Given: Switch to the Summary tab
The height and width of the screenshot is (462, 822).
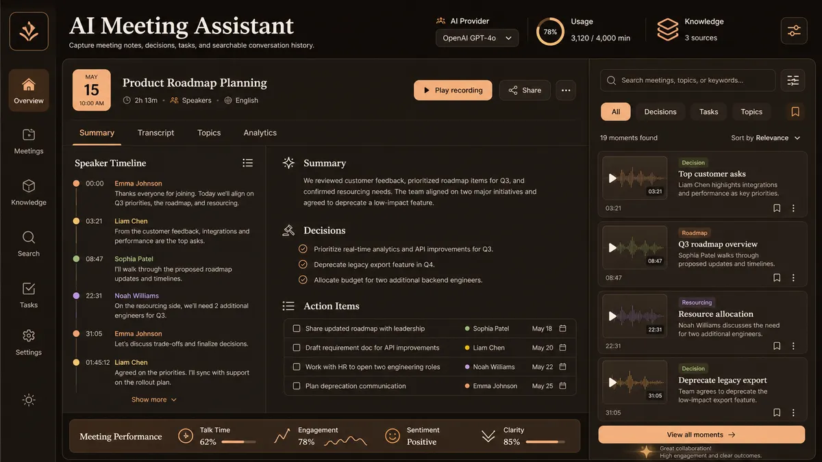Looking at the screenshot, I should click(97, 133).
